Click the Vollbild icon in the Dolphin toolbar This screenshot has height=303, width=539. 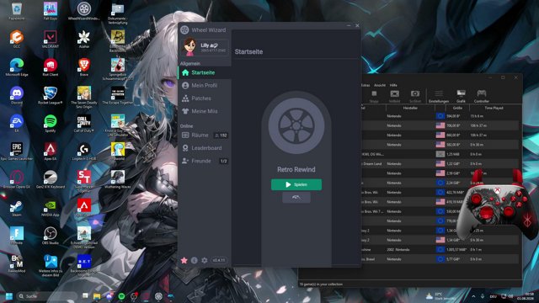(394, 96)
